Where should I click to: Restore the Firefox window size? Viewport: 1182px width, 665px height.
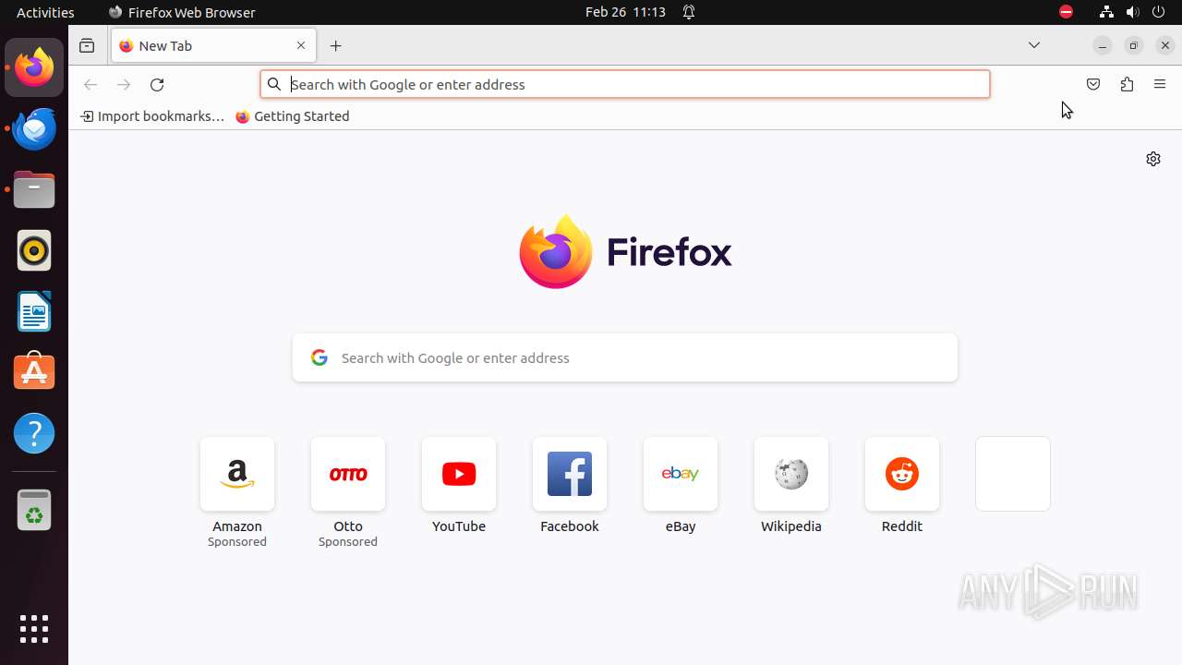coord(1134,45)
